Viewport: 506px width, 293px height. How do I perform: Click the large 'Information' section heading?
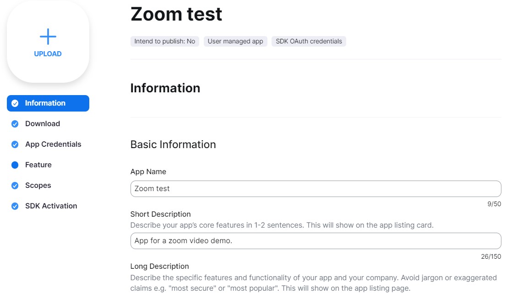coord(165,88)
